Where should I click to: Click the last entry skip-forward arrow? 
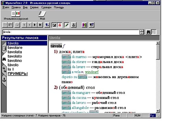(x=40, y=25)
